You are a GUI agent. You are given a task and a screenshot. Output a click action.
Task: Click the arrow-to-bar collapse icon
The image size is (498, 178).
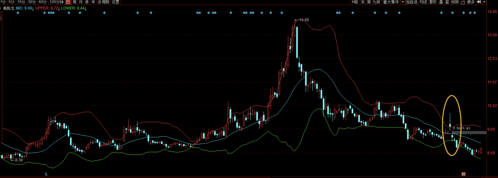pyautogui.click(x=478, y=2)
